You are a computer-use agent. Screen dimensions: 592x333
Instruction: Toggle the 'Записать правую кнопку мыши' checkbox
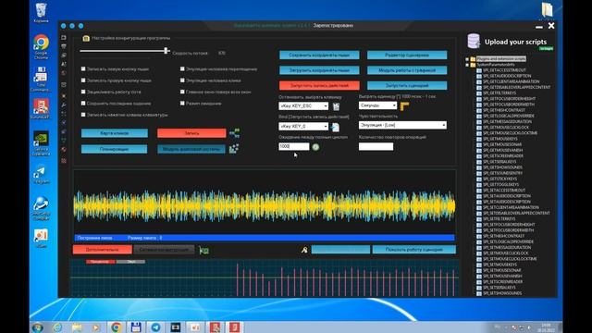83,80
